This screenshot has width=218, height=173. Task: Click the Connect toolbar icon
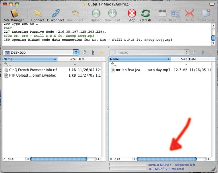[x=37, y=15]
